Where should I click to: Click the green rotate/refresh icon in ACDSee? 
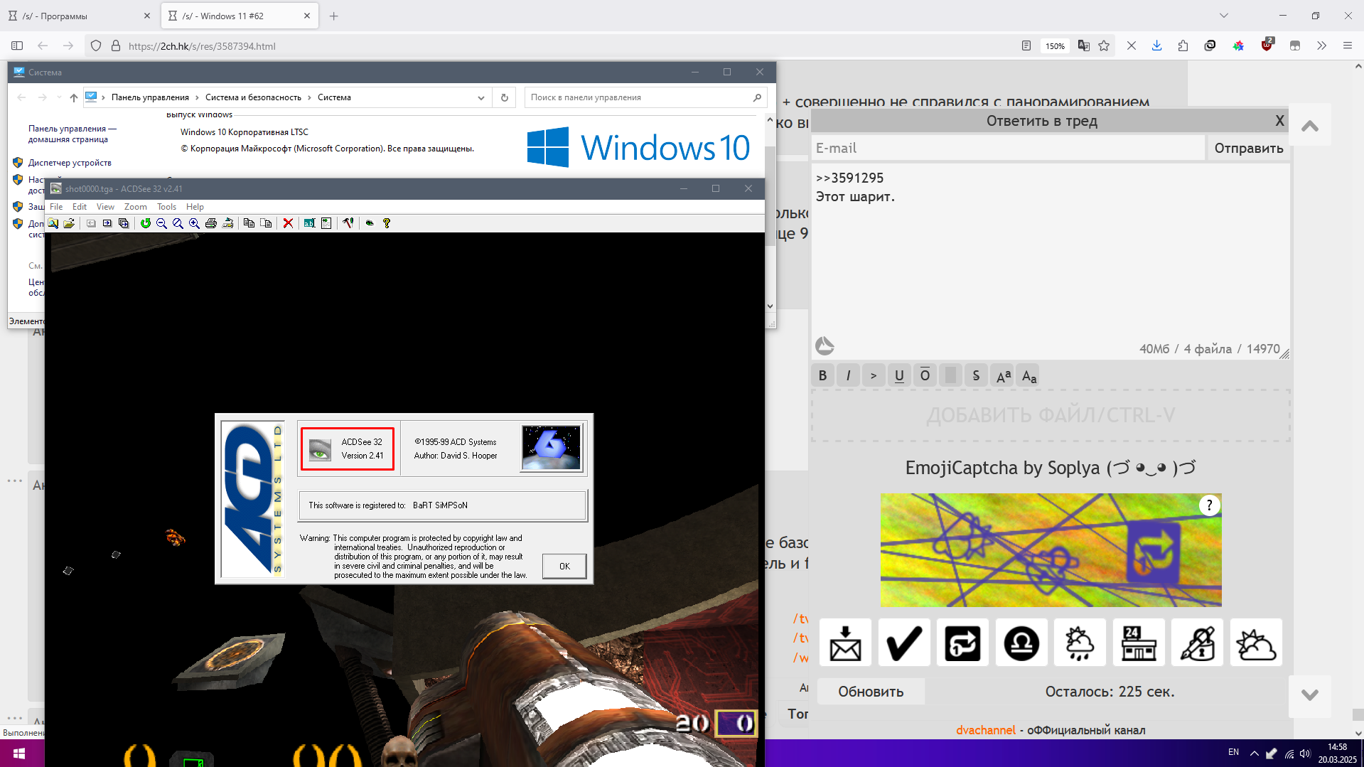point(146,223)
